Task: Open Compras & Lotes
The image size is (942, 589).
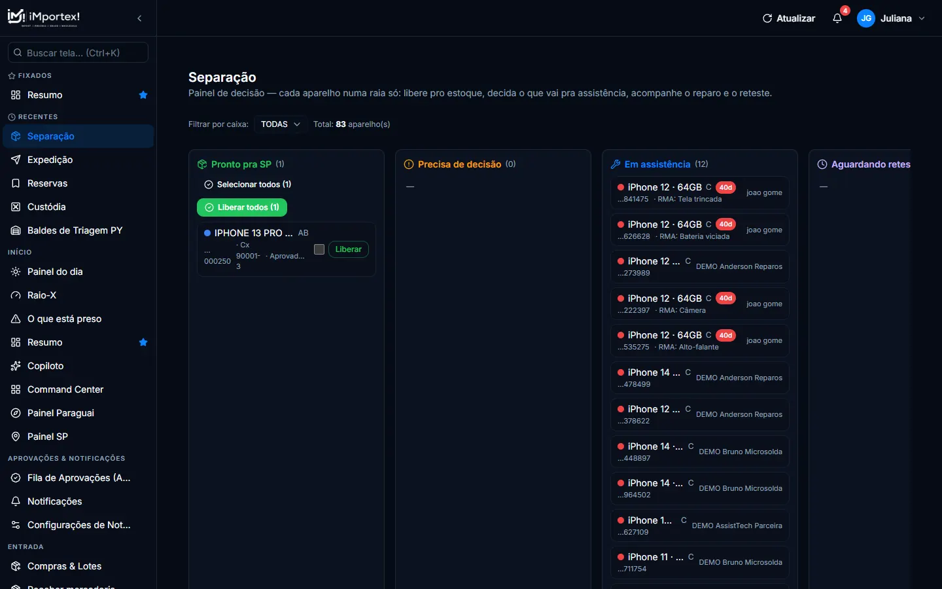Action: pos(78,566)
